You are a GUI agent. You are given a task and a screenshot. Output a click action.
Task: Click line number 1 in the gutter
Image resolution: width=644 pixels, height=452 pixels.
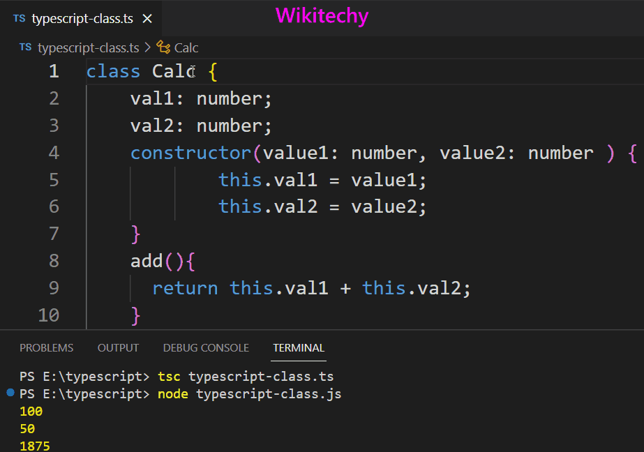point(54,70)
